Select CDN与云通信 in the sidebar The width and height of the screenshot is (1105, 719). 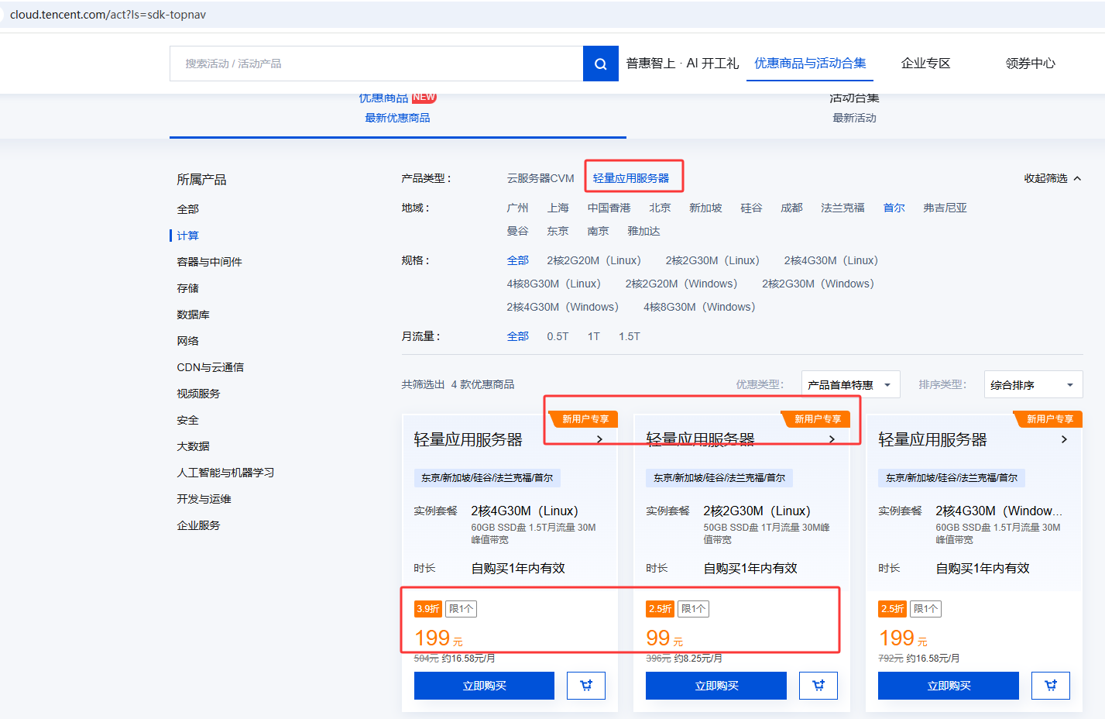(x=211, y=367)
